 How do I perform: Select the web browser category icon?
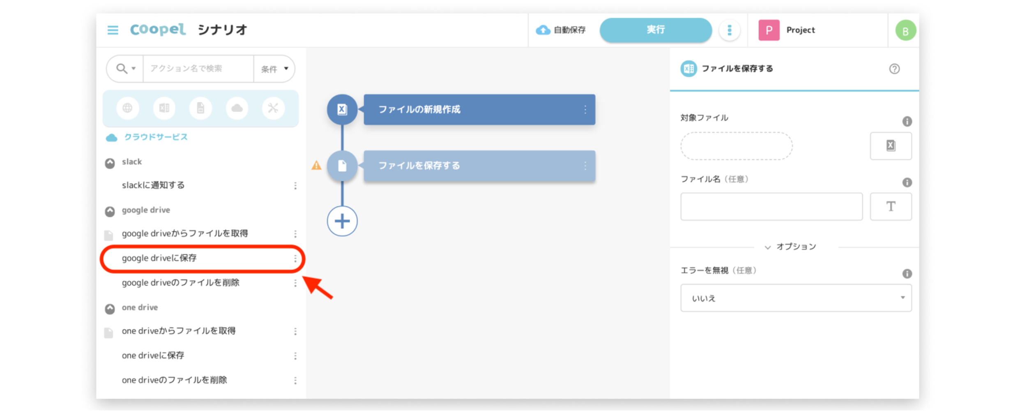127,108
